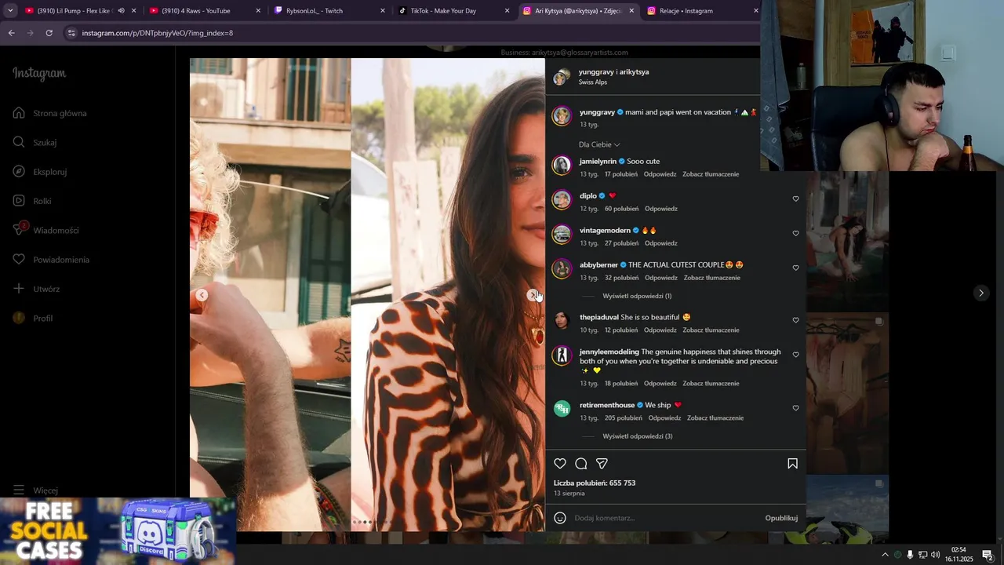Show the next carousel image
This screenshot has height=565, width=1004.
coord(533,295)
